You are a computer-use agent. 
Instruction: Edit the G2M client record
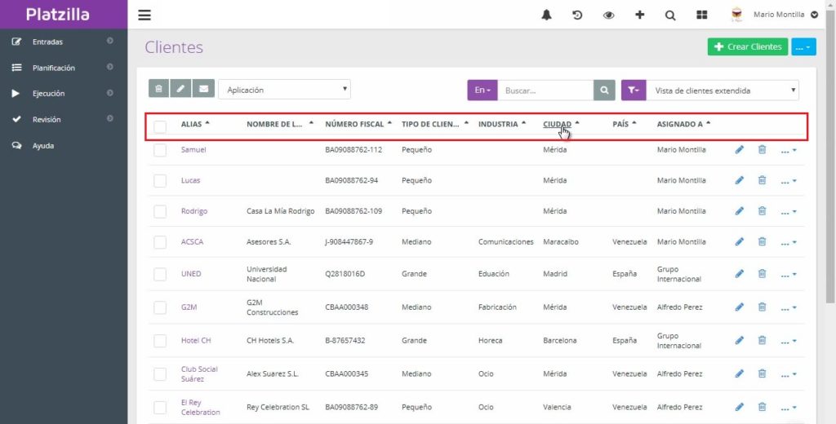click(740, 307)
